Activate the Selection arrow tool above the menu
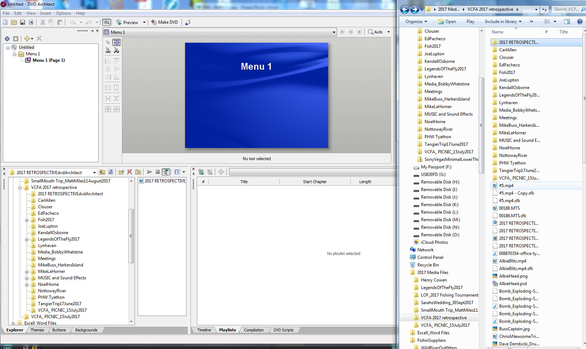586x349 pixels. (x=108, y=42)
